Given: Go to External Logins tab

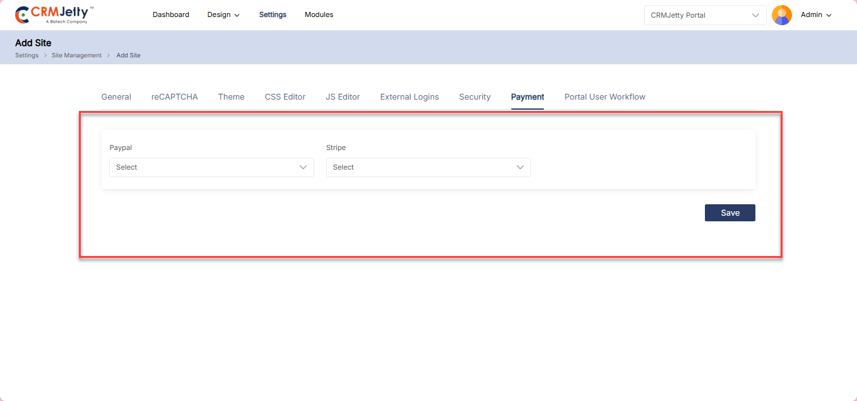Looking at the screenshot, I should click(409, 96).
